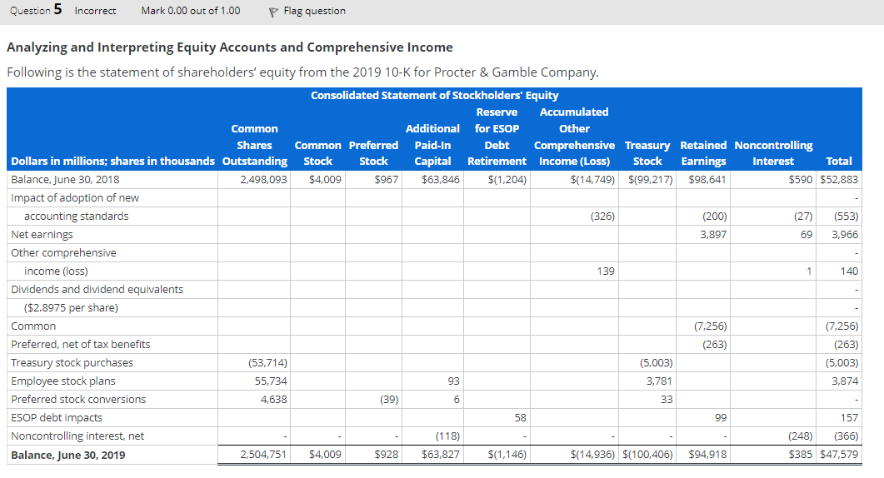Viewport: 884px width, 478px height.
Task: Click the Treasury Stock column header
Action: tap(647, 153)
